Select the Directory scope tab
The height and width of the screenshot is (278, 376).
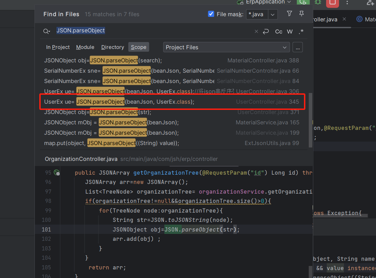tap(112, 47)
